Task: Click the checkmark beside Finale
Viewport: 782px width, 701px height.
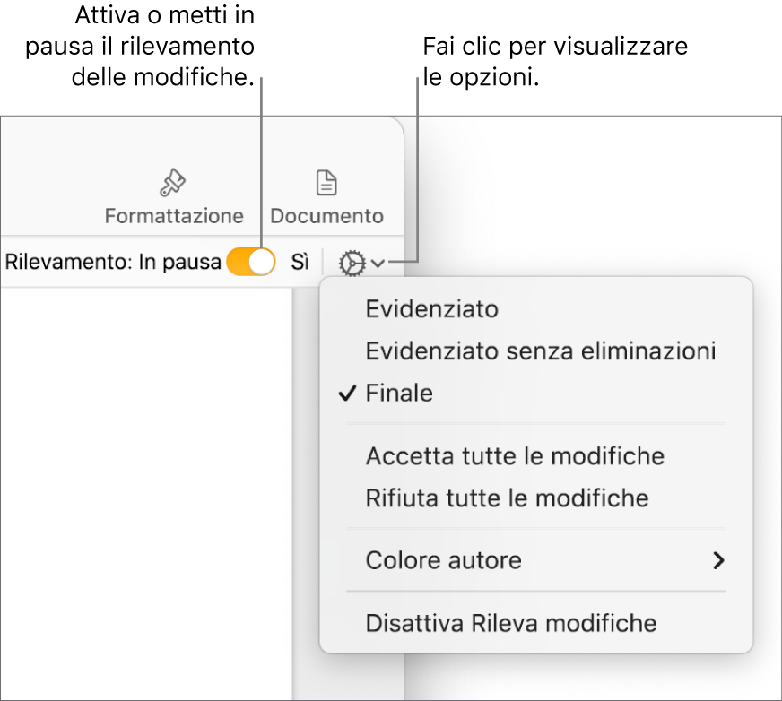Action: [348, 393]
